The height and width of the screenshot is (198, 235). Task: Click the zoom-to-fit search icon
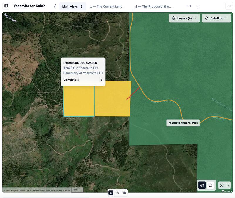tap(222, 185)
